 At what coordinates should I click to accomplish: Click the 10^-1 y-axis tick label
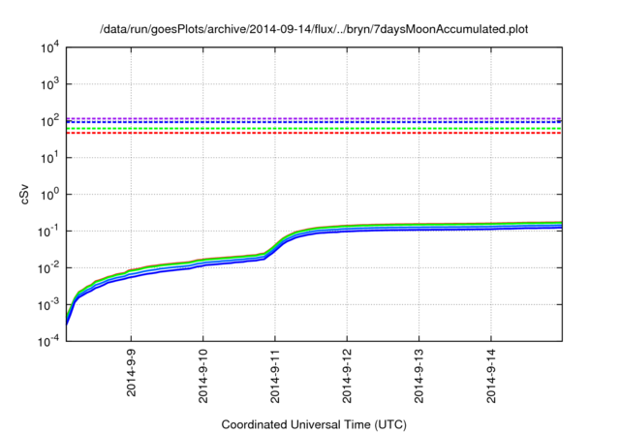pos(49,232)
